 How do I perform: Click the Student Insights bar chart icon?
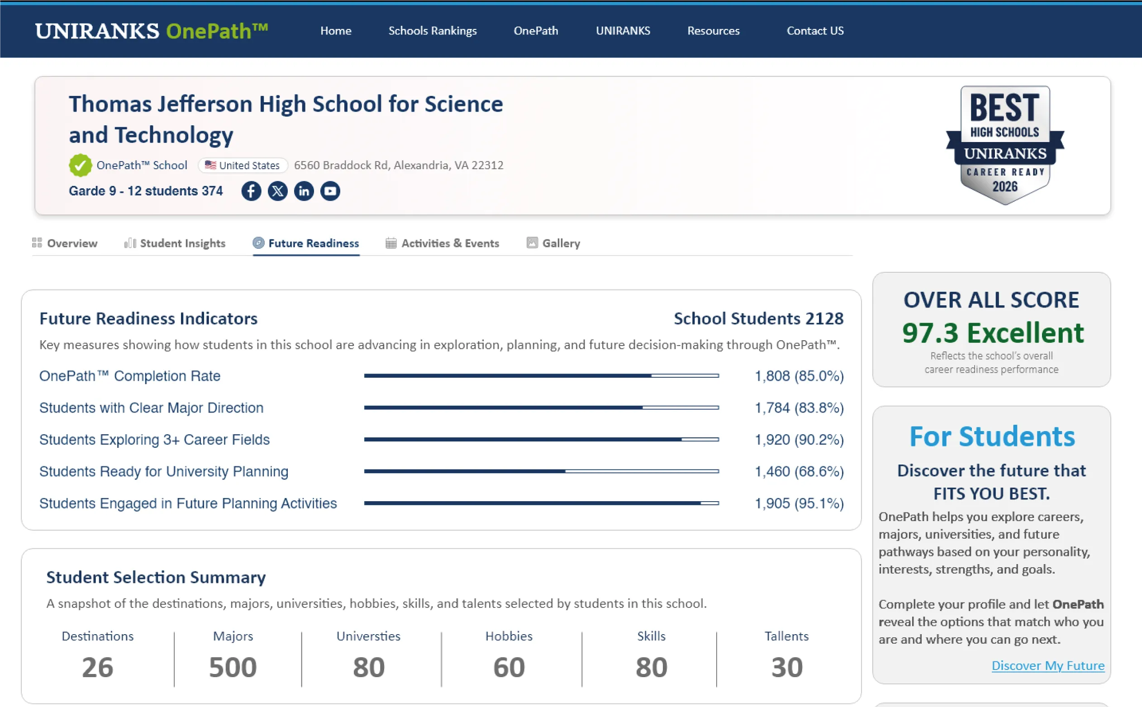point(130,243)
